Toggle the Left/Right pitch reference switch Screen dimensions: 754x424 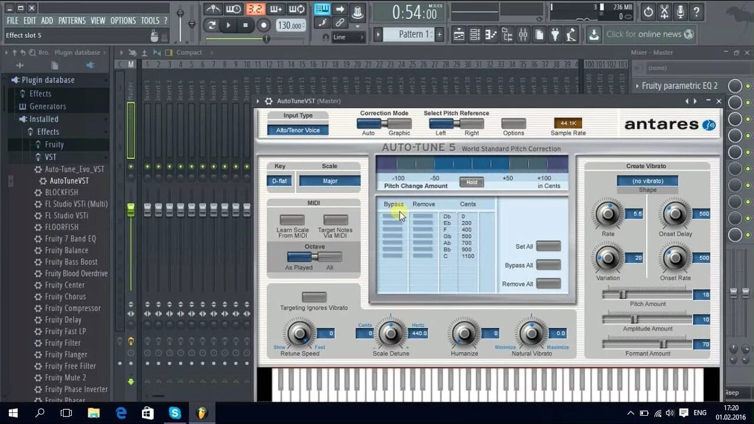pos(457,124)
